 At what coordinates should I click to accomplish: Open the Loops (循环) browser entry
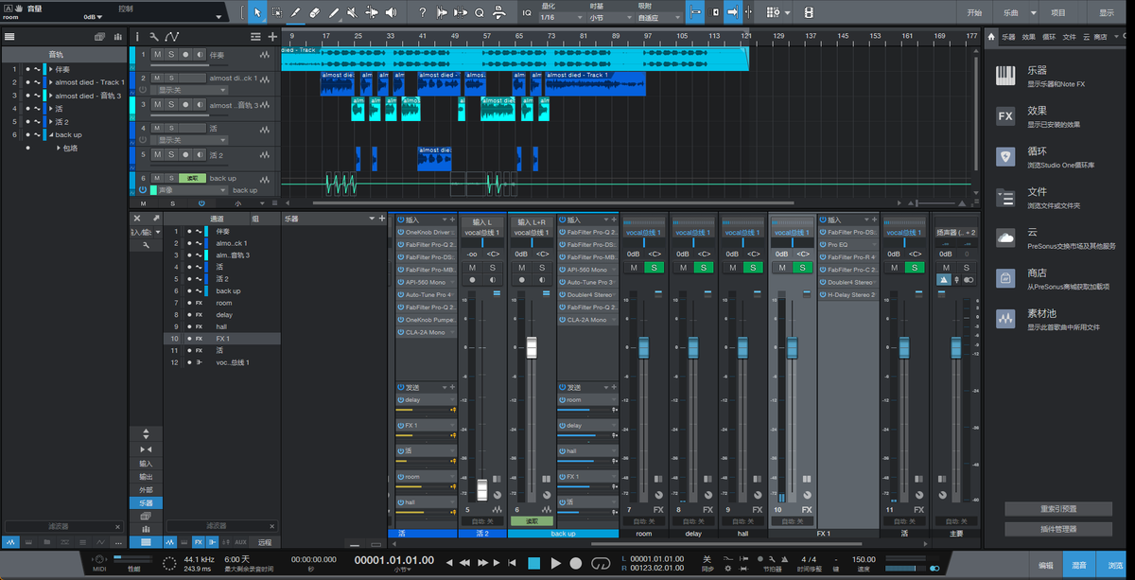click(x=1056, y=157)
